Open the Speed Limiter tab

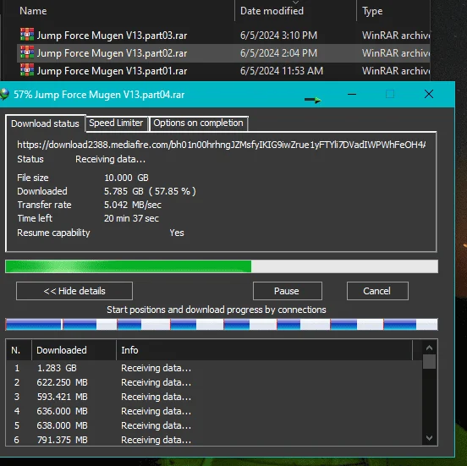coord(116,123)
